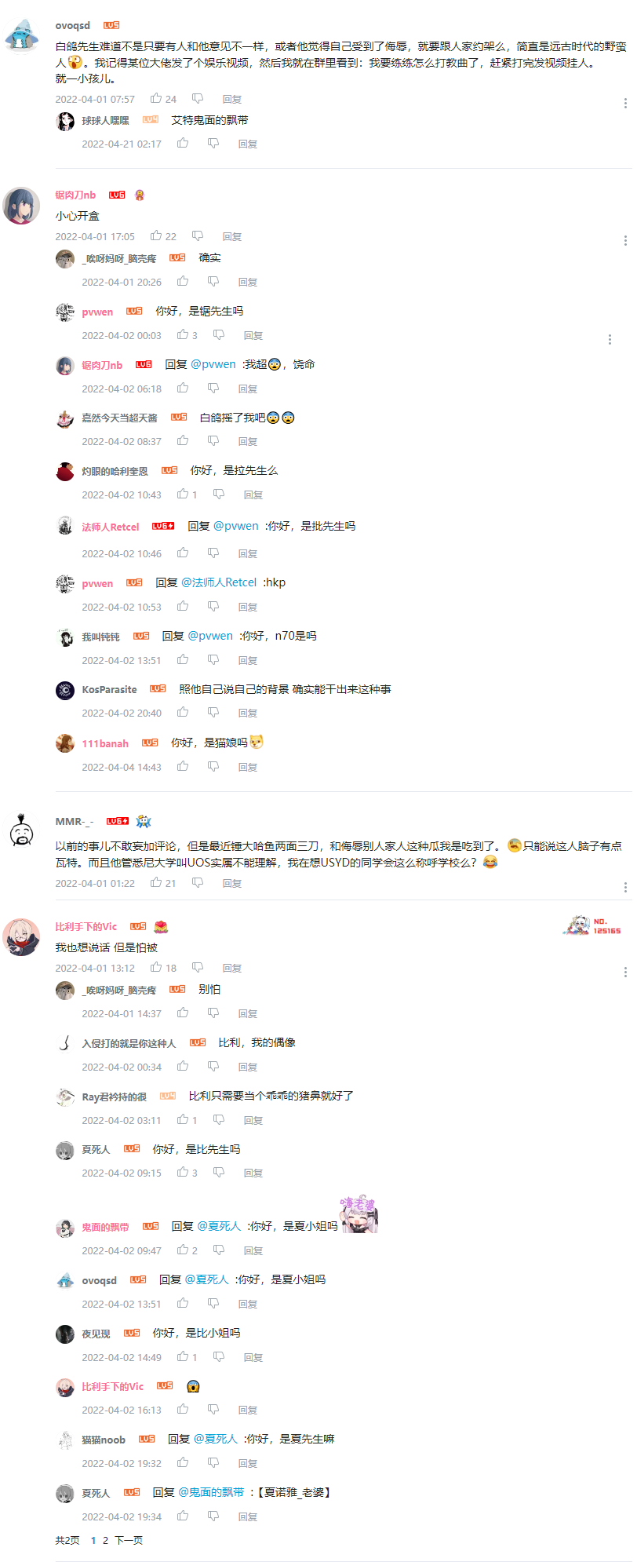Reply to 111banah's 猫娘 comment
This screenshot has height=1562, width=637.
point(248,768)
